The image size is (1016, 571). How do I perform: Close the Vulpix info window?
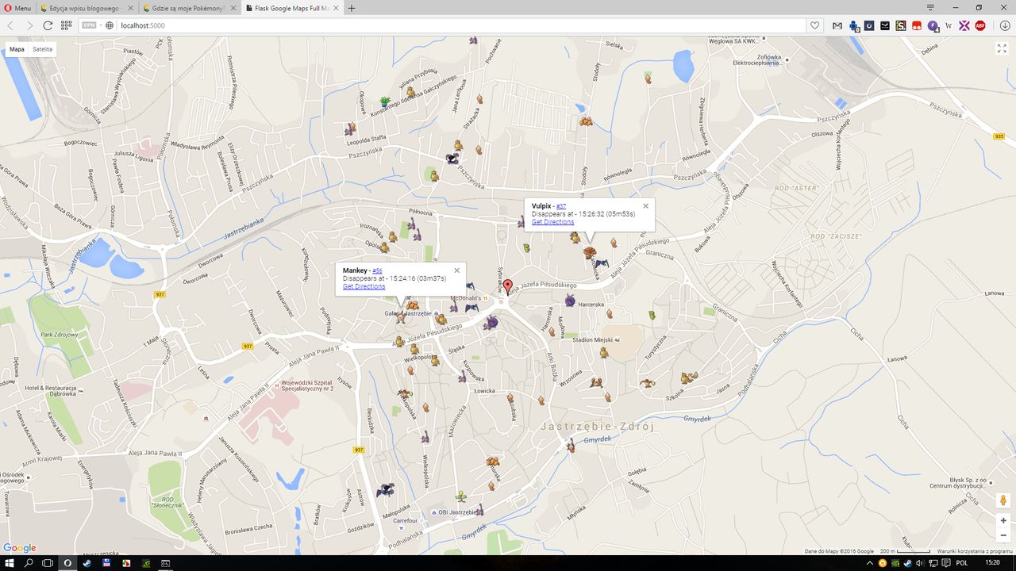(x=645, y=206)
